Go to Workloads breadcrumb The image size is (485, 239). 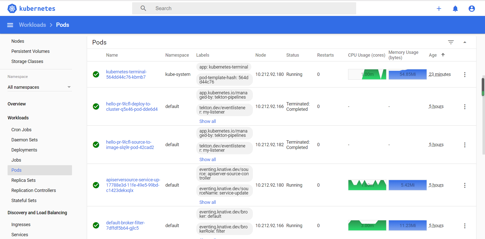[x=33, y=25]
